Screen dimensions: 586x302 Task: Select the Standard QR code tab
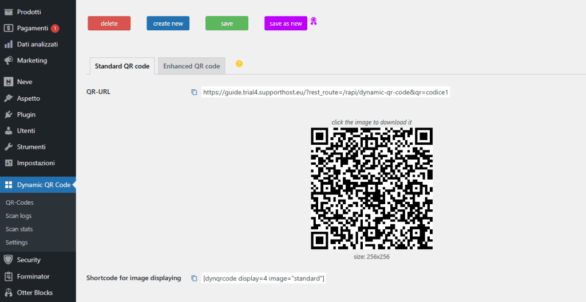(122, 66)
